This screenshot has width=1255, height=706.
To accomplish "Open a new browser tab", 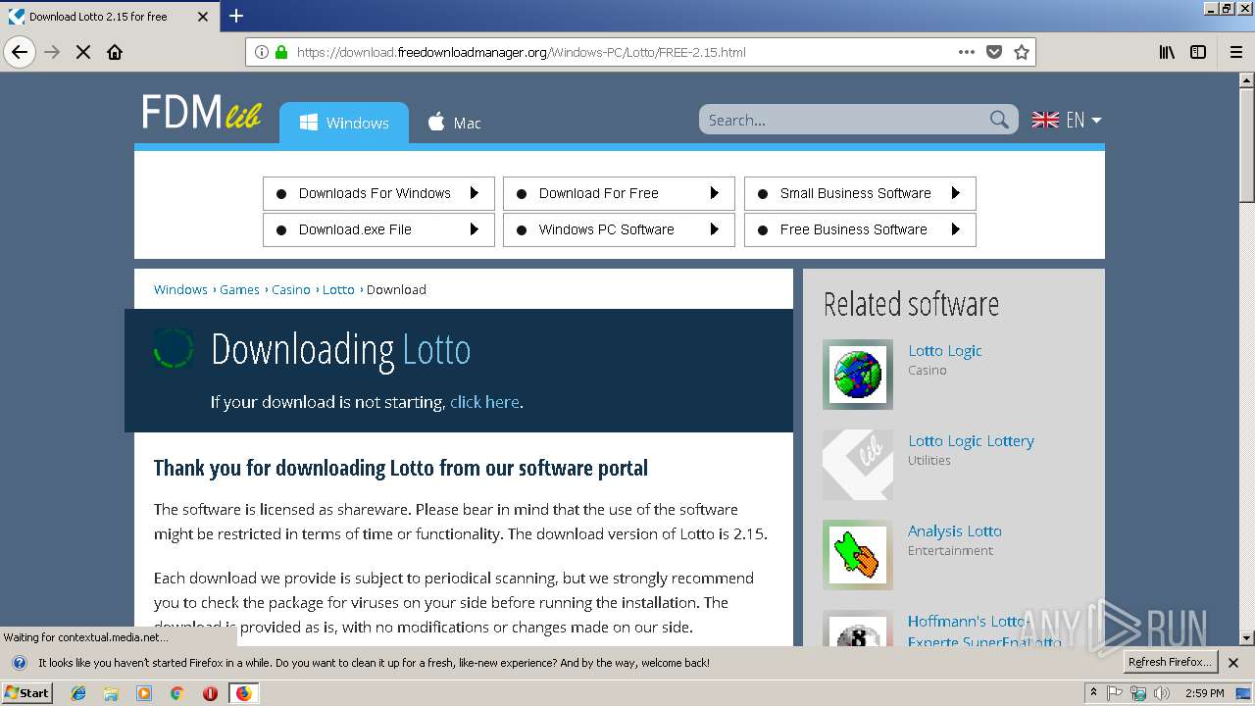I will [x=236, y=16].
